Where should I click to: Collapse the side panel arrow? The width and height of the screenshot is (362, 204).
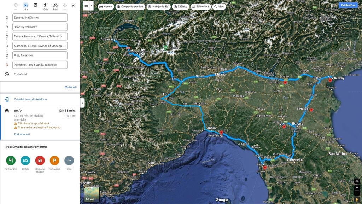82,103
